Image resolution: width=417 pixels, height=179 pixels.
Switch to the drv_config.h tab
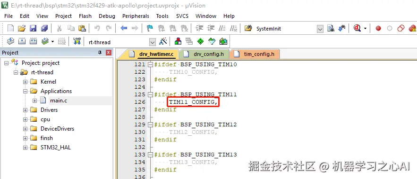204,54
